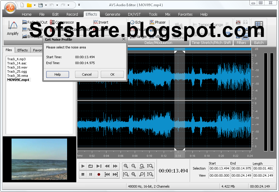Image resolution: width=279 pixels, height=192 pixels.
Task: Select Track_18.wav in the file list
Action: tap(17, 67)
